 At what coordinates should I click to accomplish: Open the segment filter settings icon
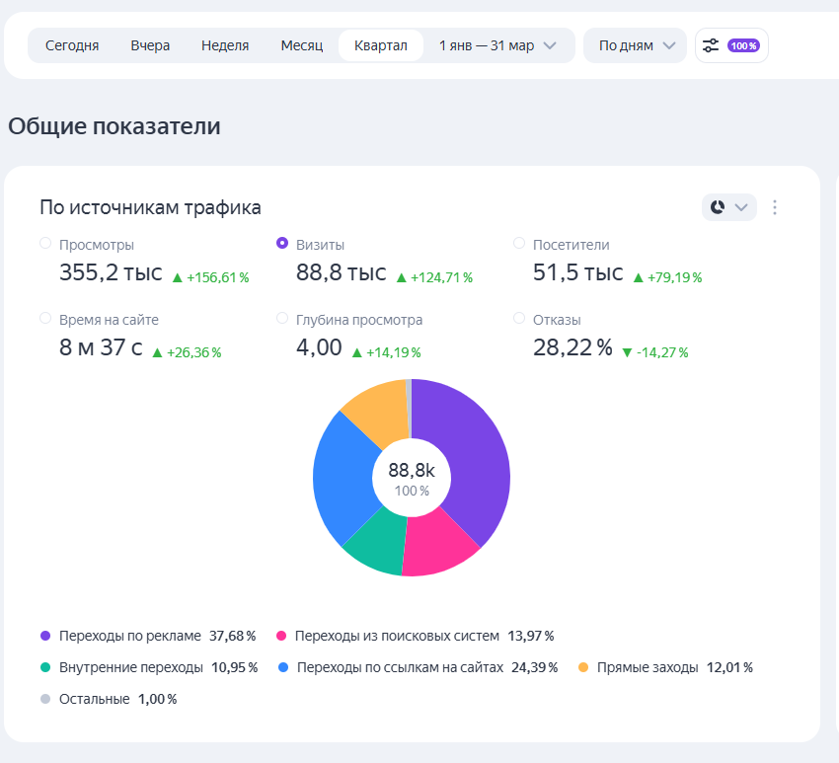(711, 45)
